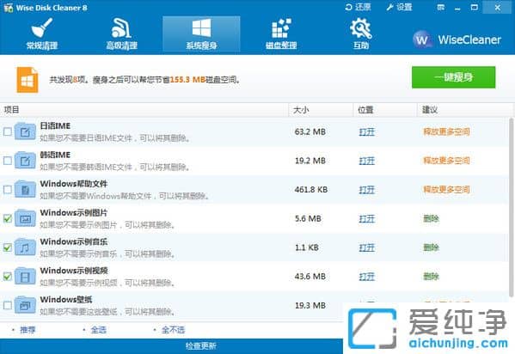
Task: Uncheck the Windows示例图片 checkbox
Action: 7,218
